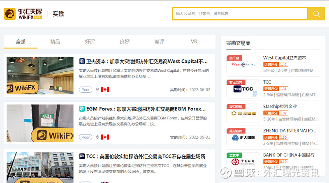Viewport: 329px width, 183px height.
Task: Open the TCC logo card in sidebar
Action: click(x=243, y=89)
